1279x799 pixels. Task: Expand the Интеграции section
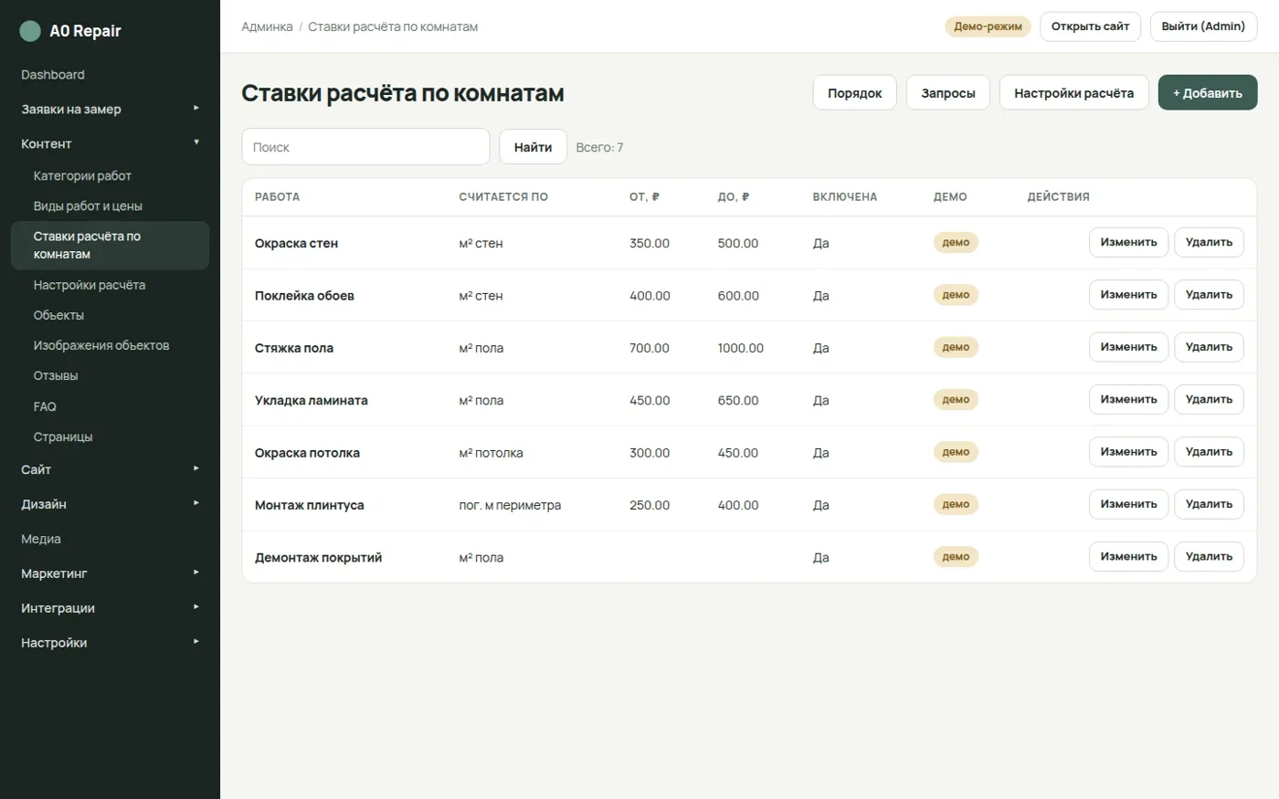110,608
